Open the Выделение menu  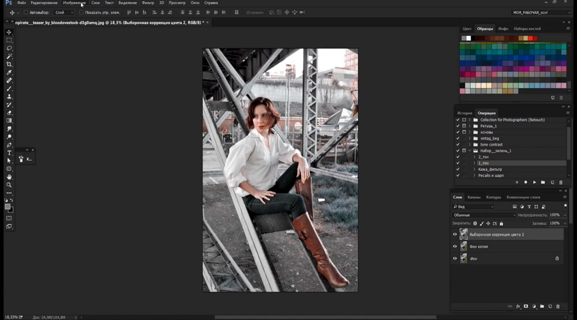[127, 3]
